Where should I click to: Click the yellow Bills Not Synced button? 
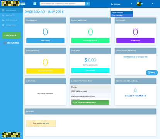point(45,71)
